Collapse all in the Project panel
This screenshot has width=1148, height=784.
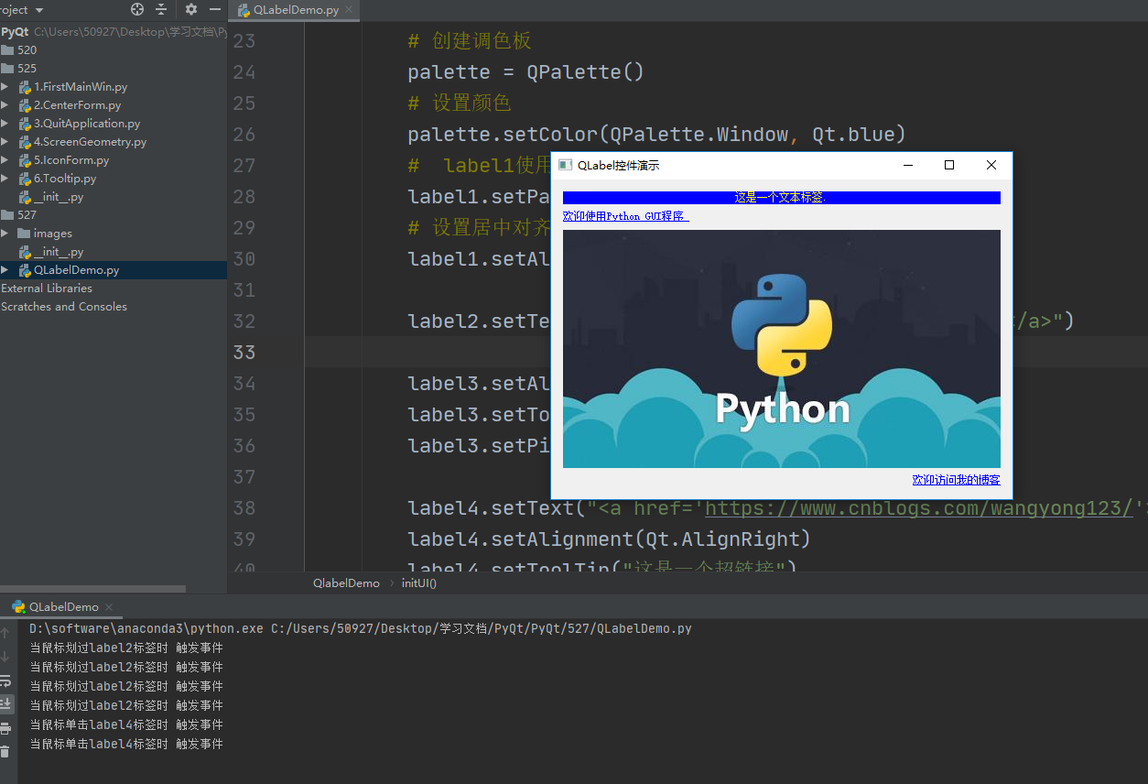161,9
